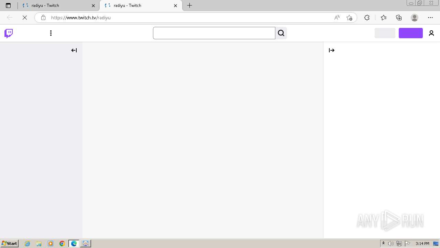Add this page to favorites

[349, 18]
